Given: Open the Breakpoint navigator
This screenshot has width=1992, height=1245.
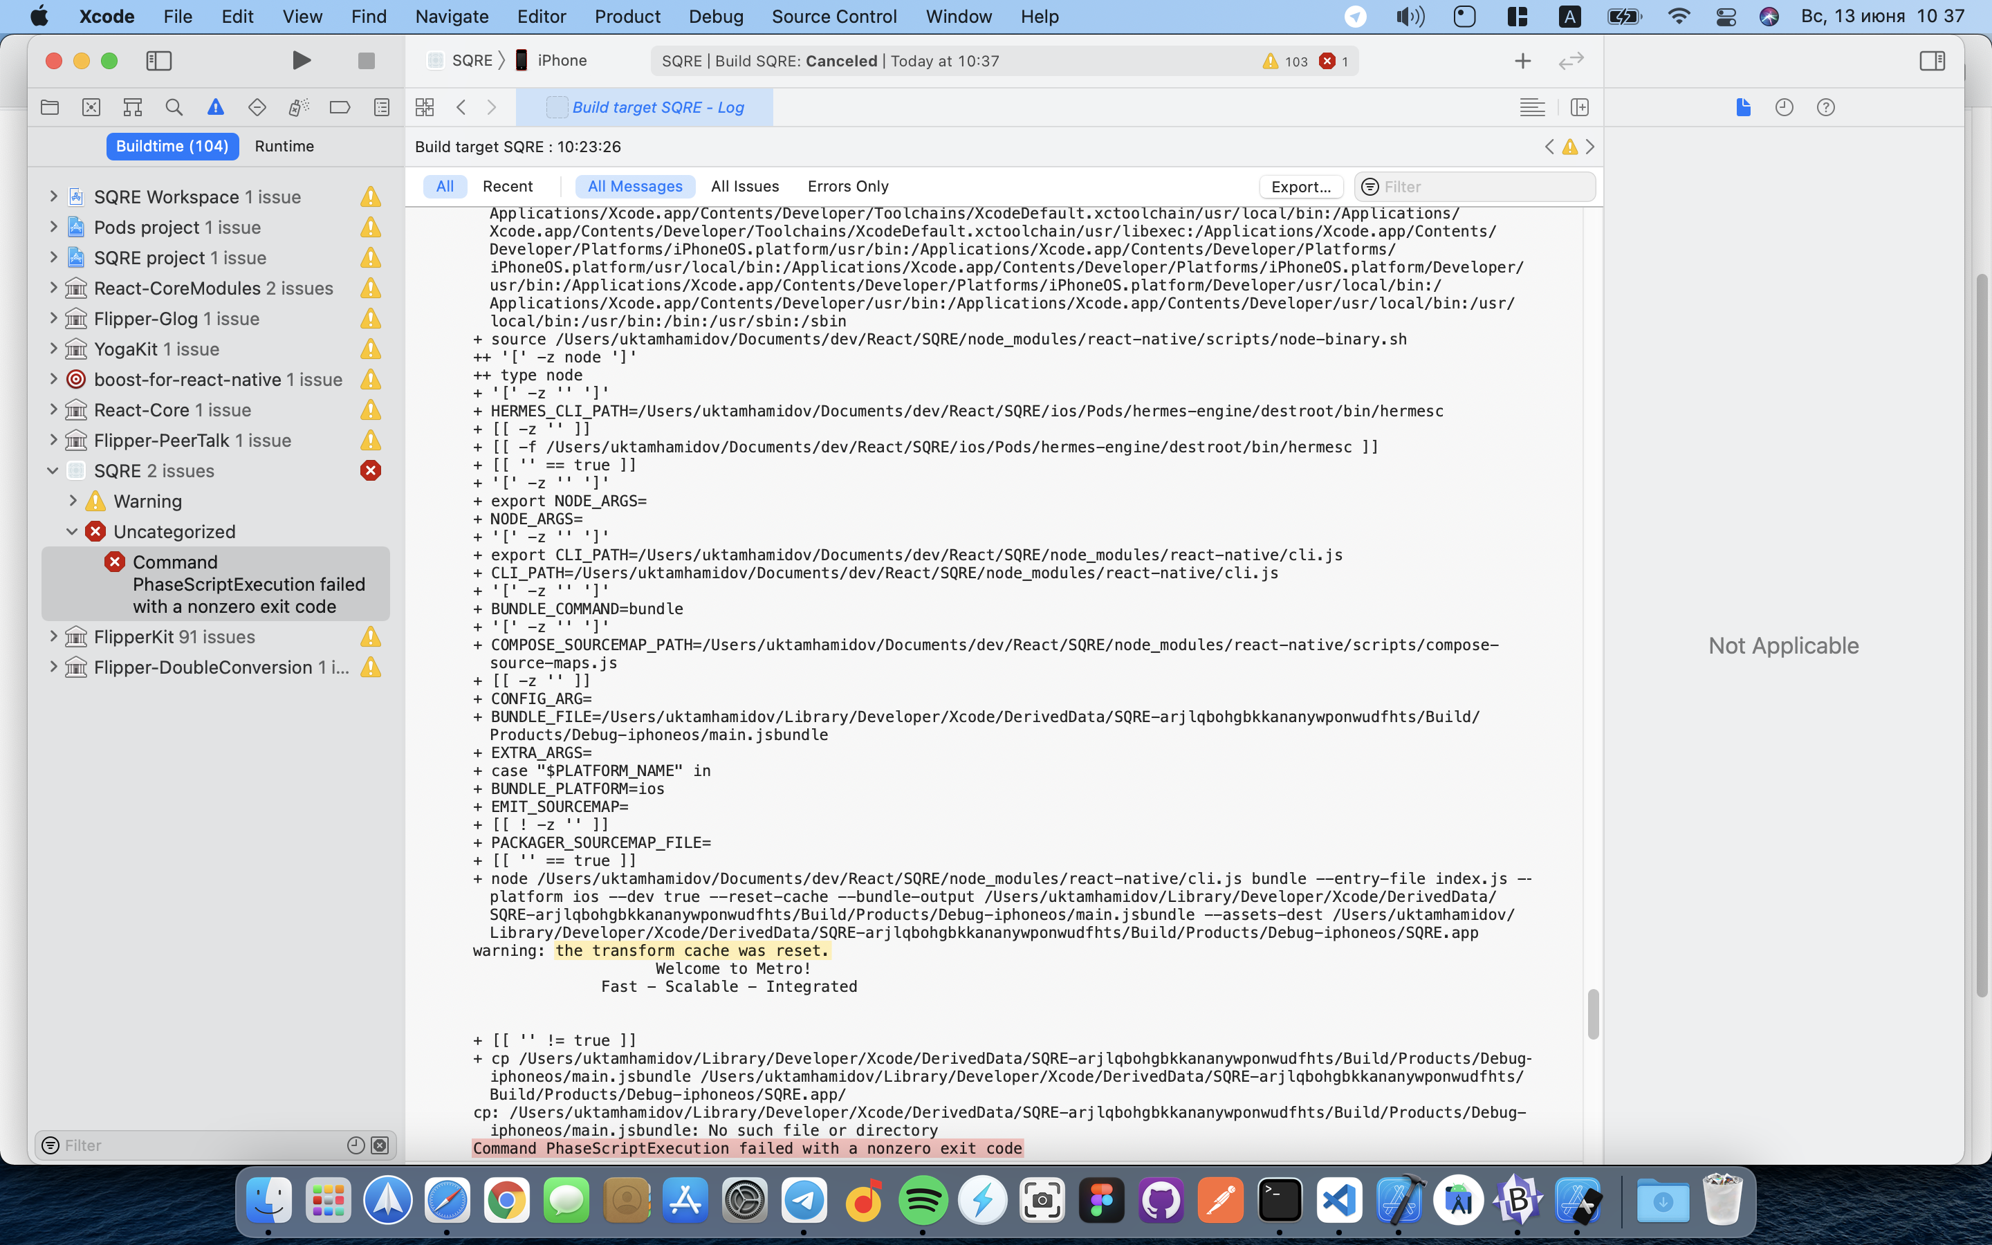Looking at the screenshot, I should (340, 107).
